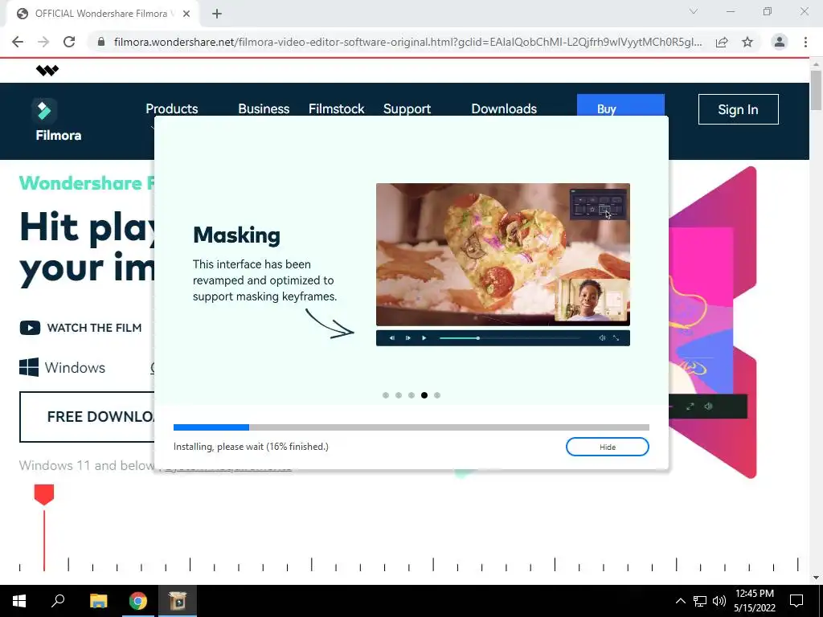View site info via padlock icon
This screenshot has height=617, width=823.
102,42
